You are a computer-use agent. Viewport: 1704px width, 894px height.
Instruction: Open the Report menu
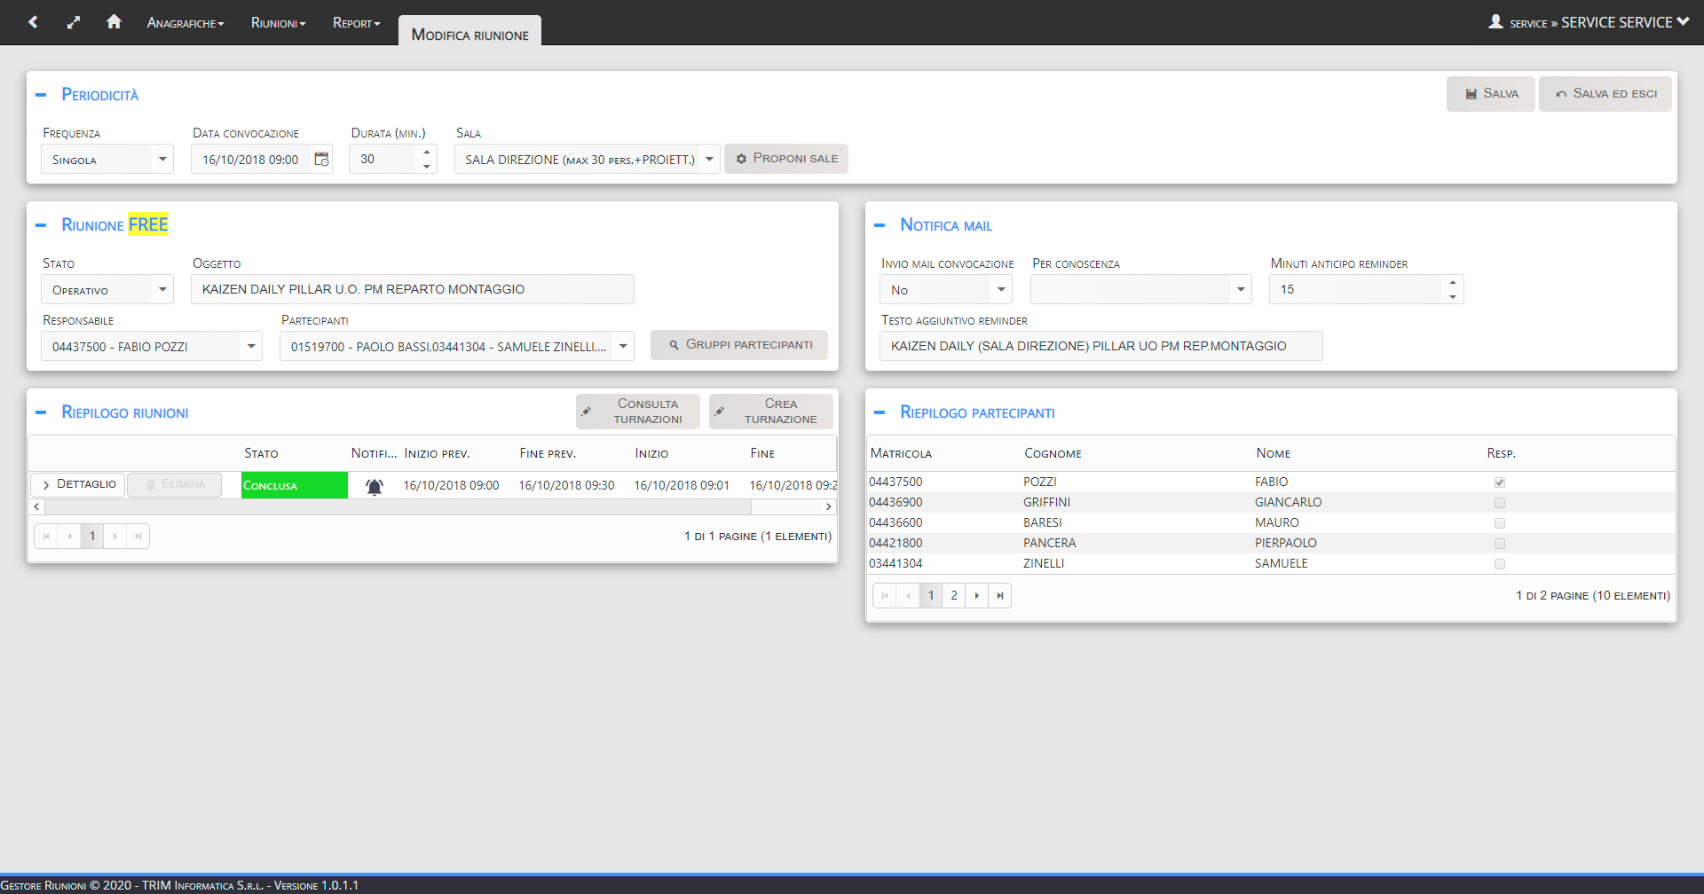(x=356, y=23)
